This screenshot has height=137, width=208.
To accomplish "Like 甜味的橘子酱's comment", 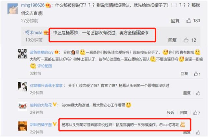I will (198, 132).
